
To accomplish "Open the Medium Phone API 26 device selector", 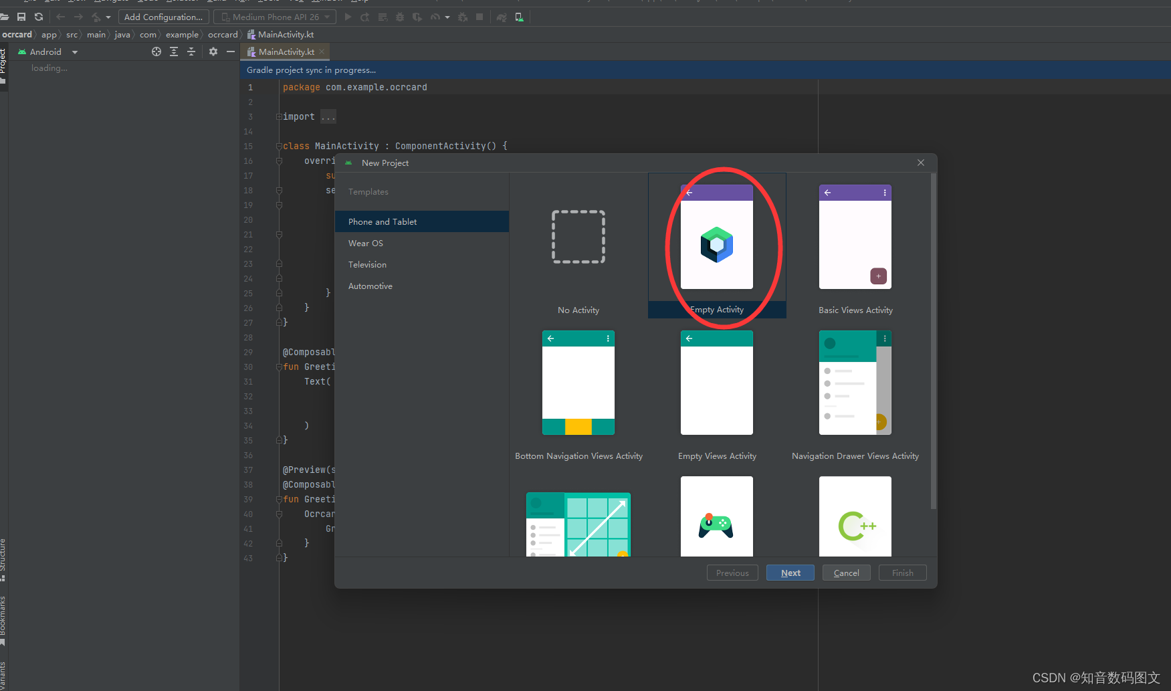I will (274, 17).
